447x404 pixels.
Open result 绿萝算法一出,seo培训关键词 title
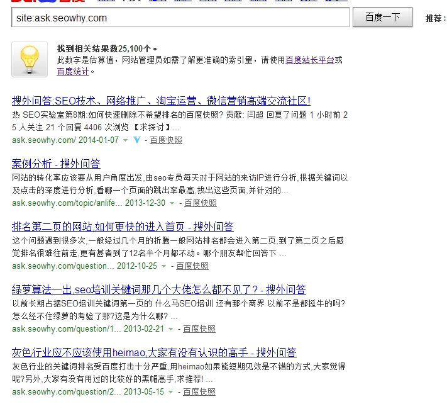click(159, 289)
